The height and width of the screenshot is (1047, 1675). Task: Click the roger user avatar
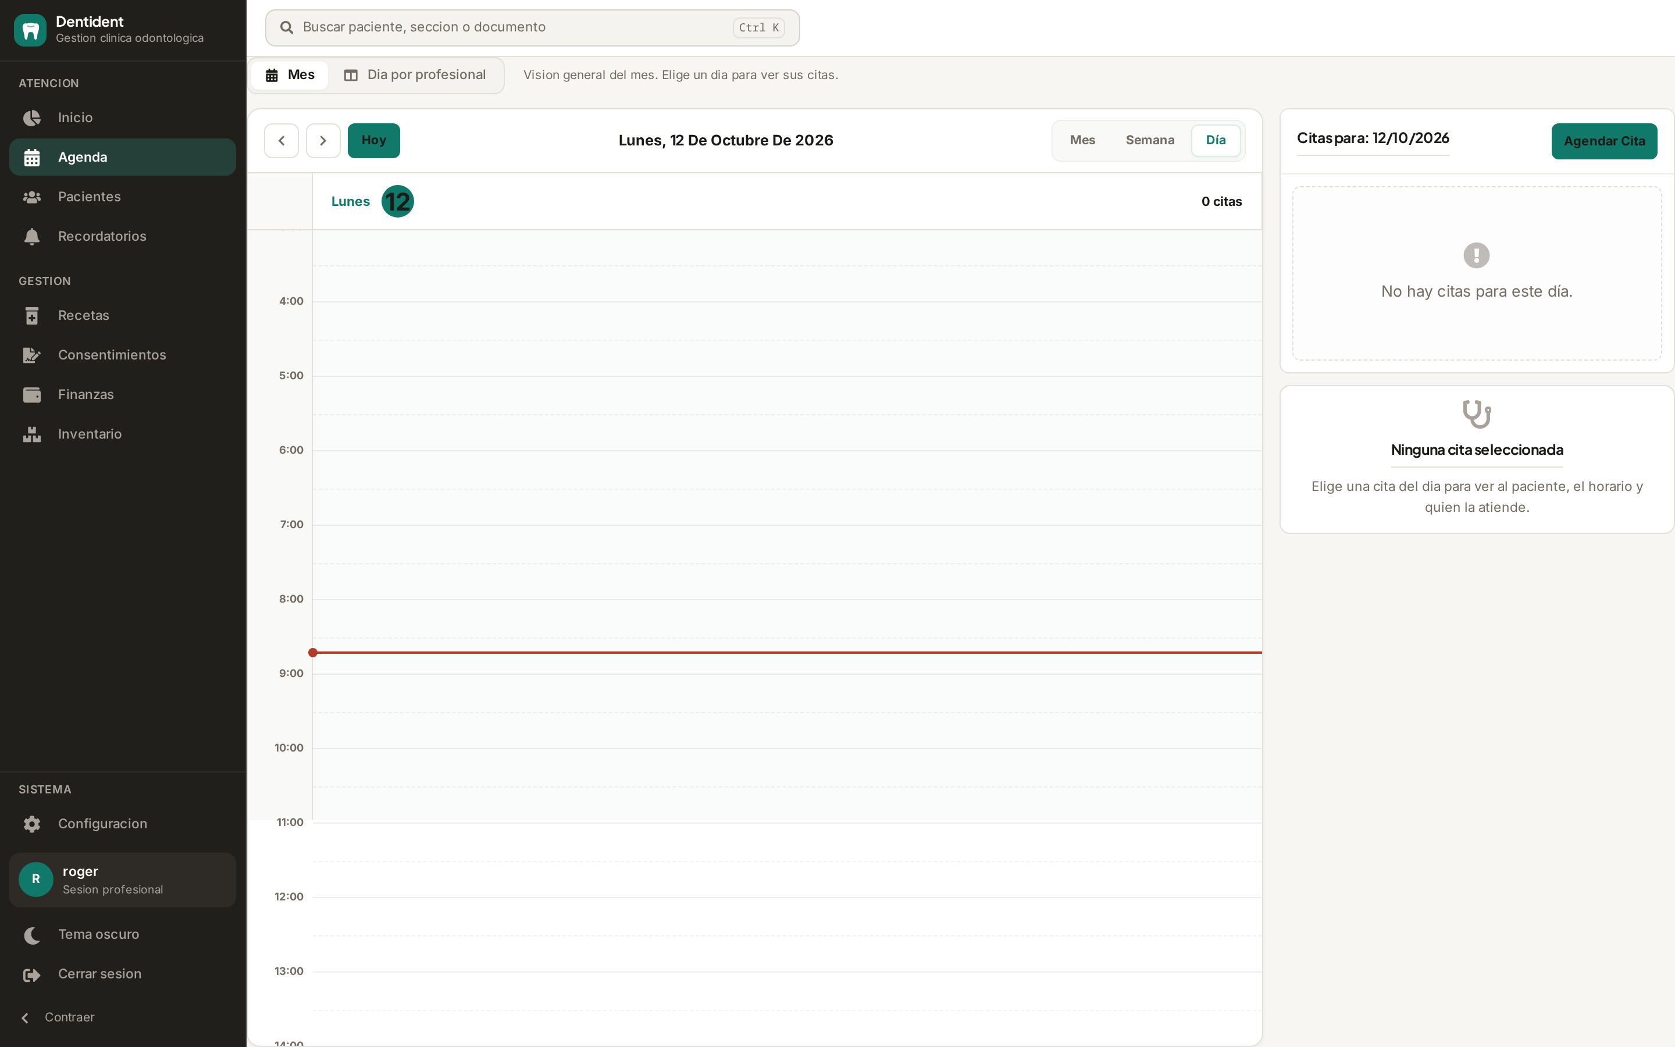tap(36, 879)
